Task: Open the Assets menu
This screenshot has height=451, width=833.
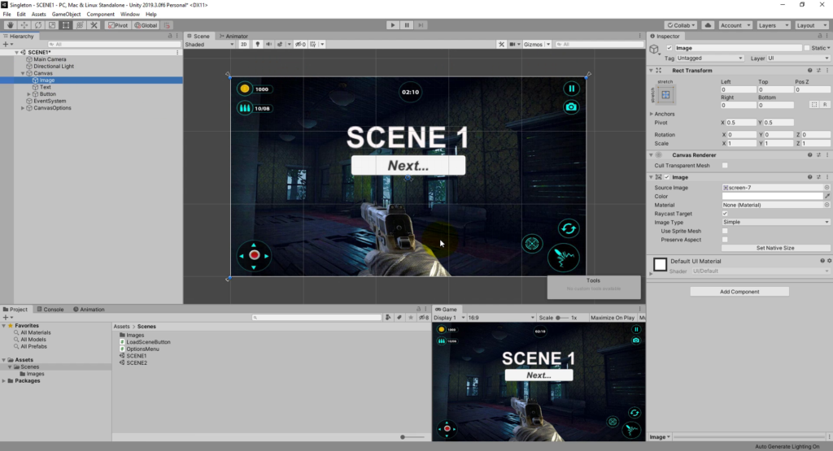Action: click(39, 15)
